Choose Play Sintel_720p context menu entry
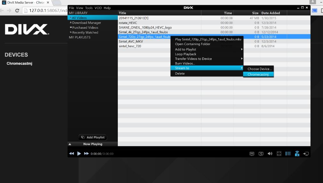Screen dimensions: 323x183 pos(207,39)
